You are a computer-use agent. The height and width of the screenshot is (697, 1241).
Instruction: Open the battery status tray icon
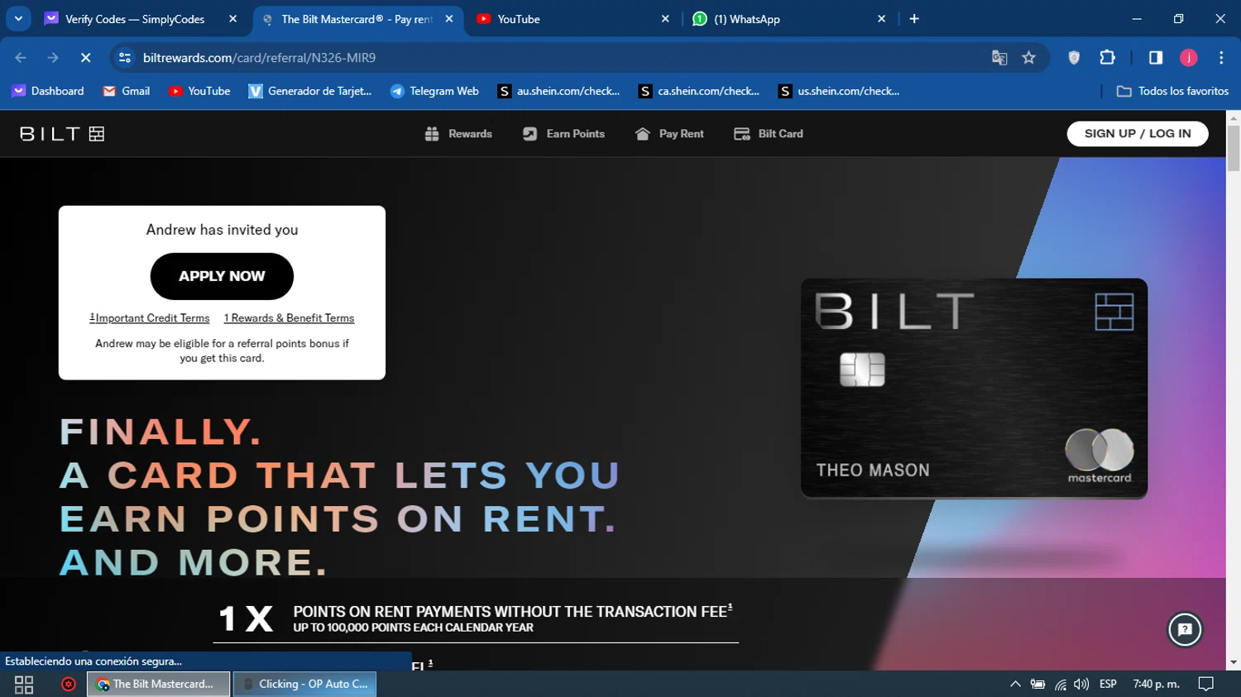(x=1037, y=685)
